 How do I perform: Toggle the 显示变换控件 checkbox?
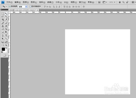coord(30,7)
